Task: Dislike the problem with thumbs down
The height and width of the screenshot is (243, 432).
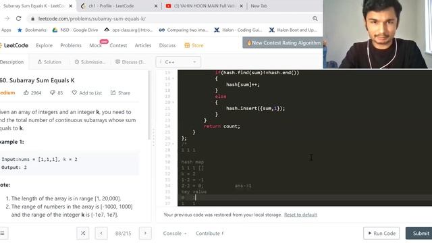Action: pos(57,93)
